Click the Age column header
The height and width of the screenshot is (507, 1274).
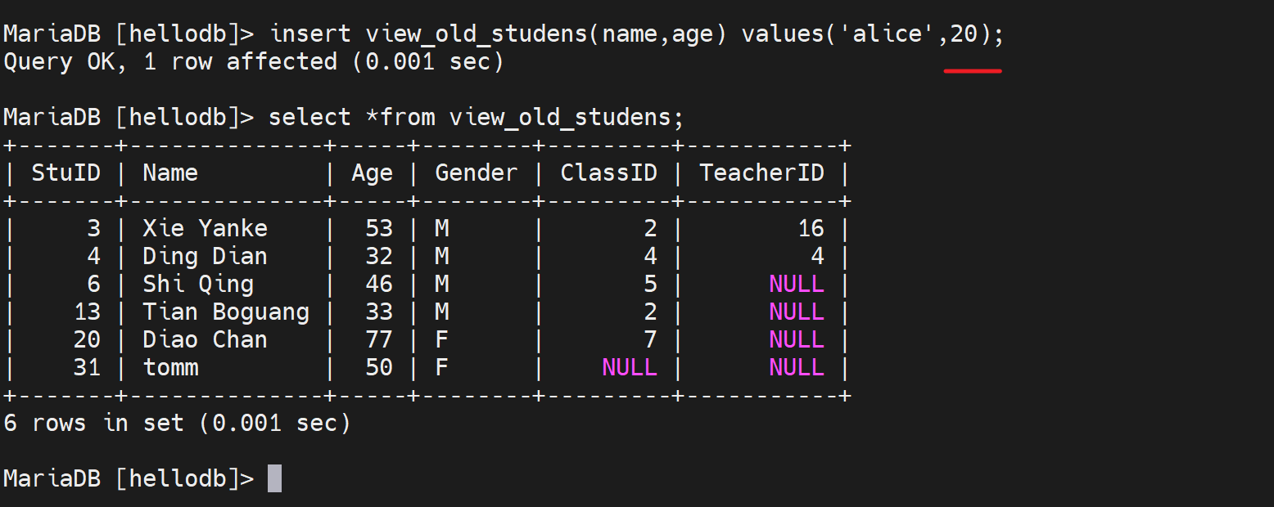[x=372, y=173]
